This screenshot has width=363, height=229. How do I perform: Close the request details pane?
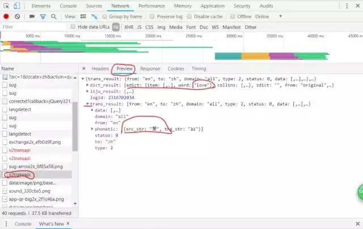point(84,68)
